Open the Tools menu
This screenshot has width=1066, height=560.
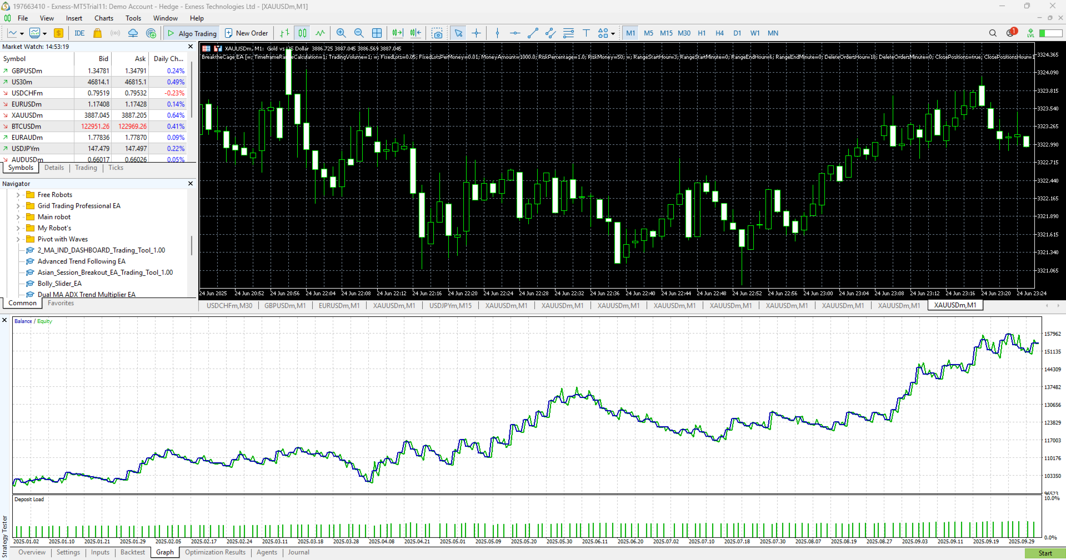pos(133,18)
